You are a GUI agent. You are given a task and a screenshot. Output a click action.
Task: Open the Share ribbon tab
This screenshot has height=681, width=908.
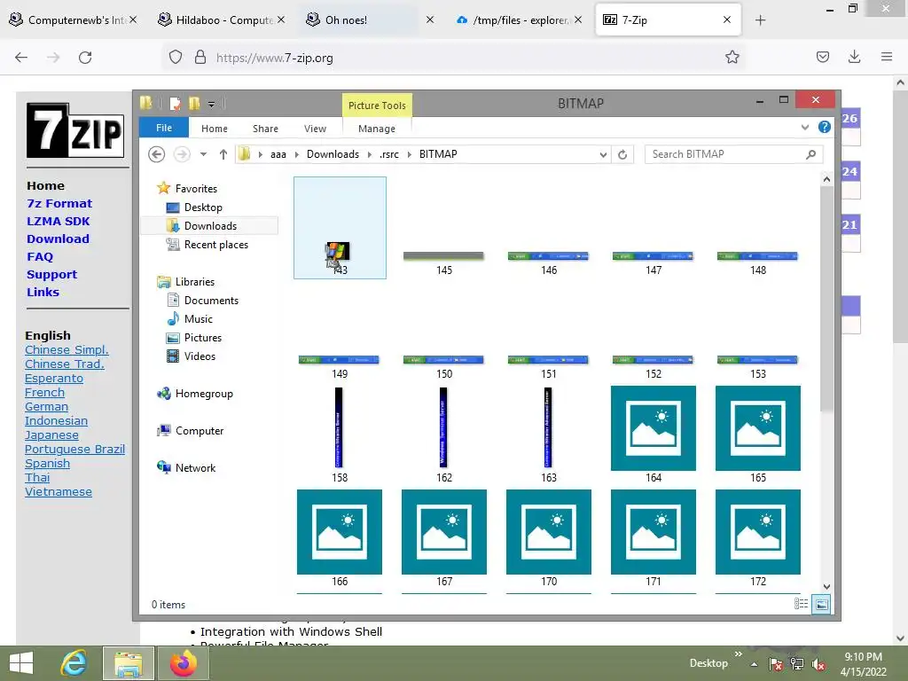tap(265, 129)
